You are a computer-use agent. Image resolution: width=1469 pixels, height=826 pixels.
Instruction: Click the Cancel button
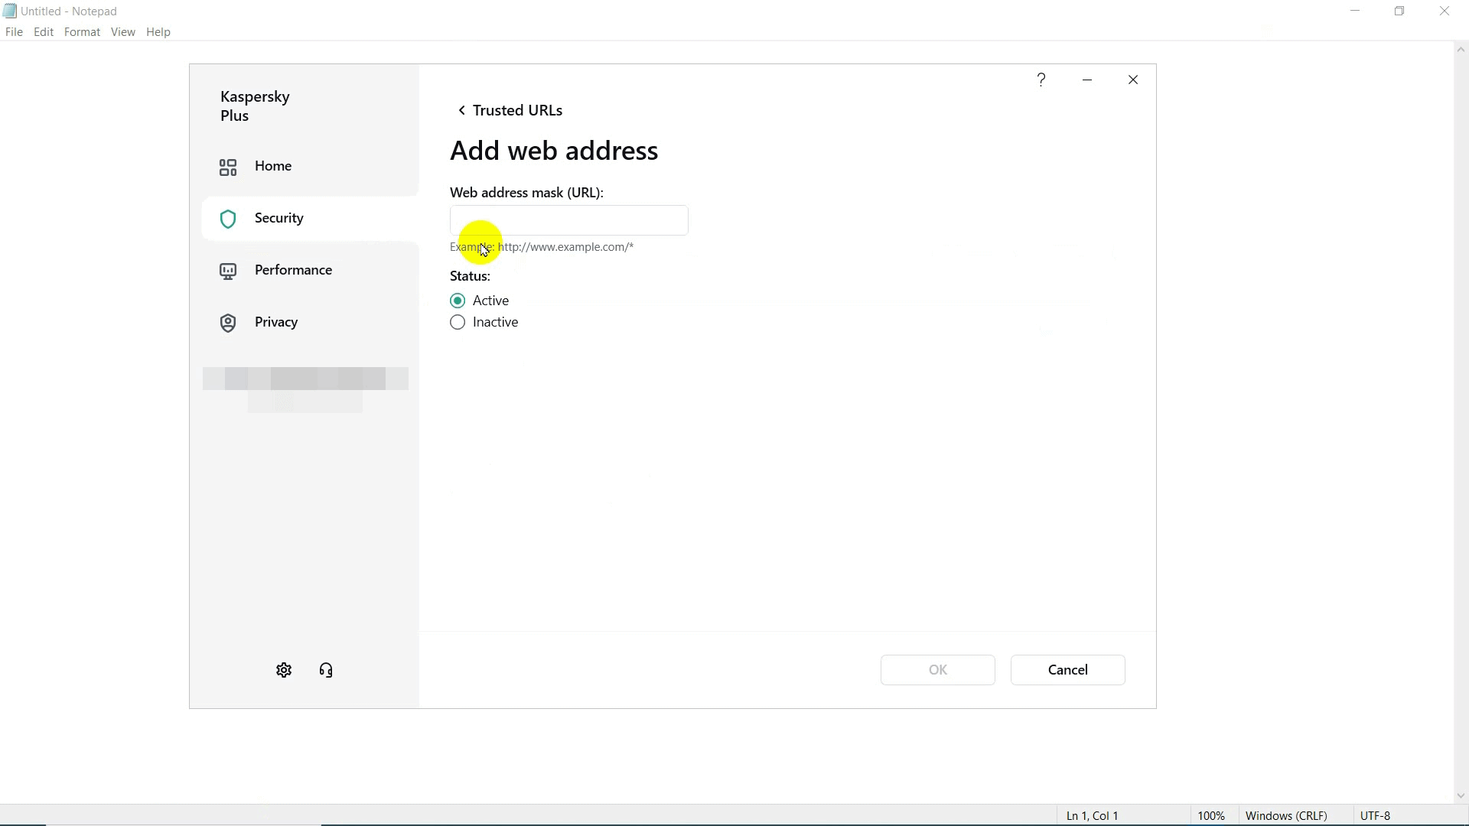(1067, 670)
